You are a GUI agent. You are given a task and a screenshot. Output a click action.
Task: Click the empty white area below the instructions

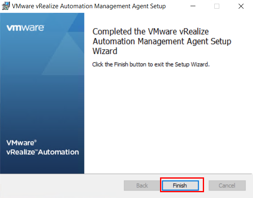click(168, 120)
